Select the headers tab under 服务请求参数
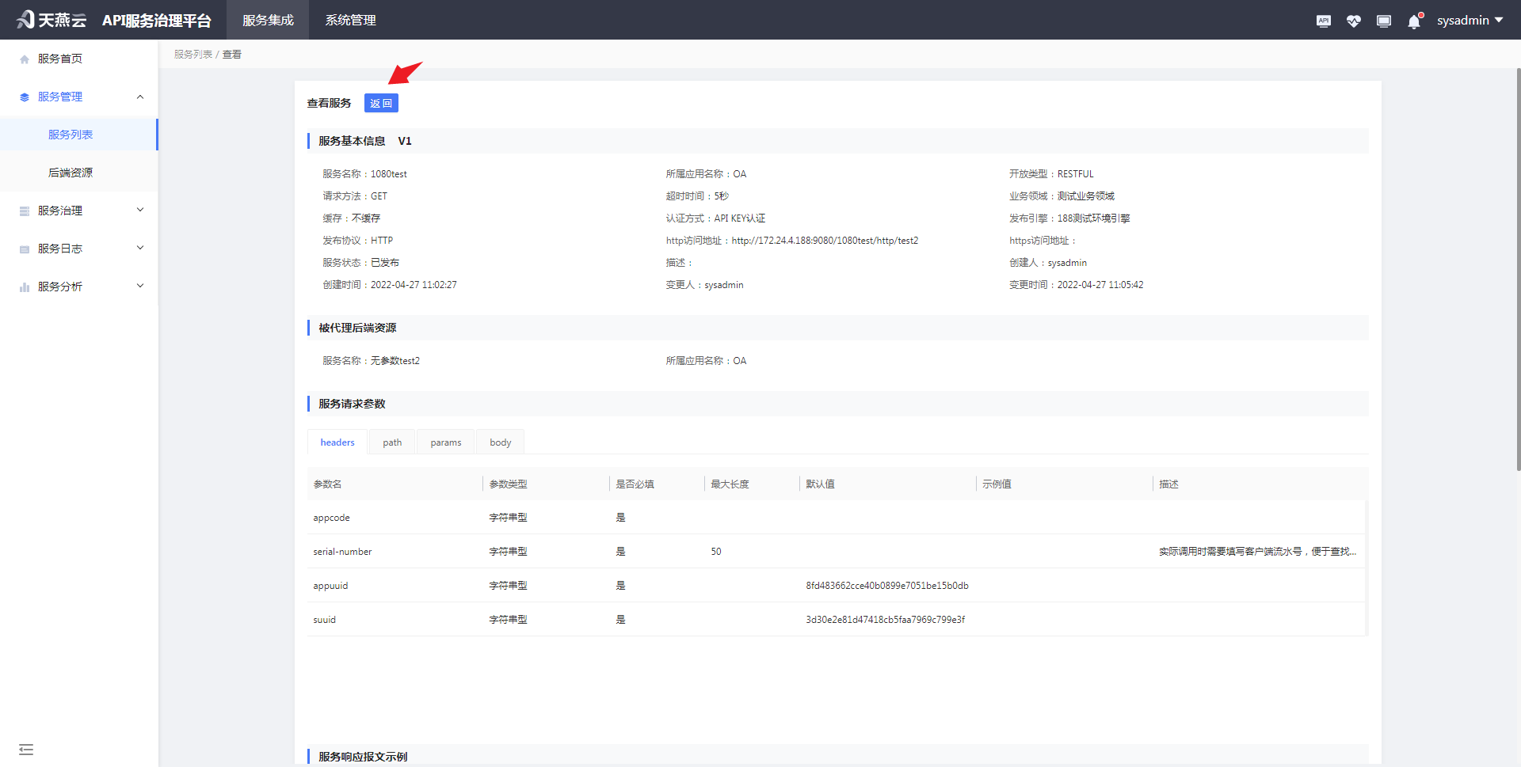The image size is (1521, 767). 337,442
